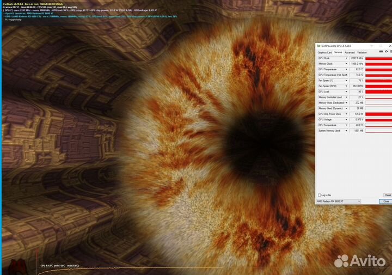
Task: Click the GPU-Z refresh icon
Action: 386,52
